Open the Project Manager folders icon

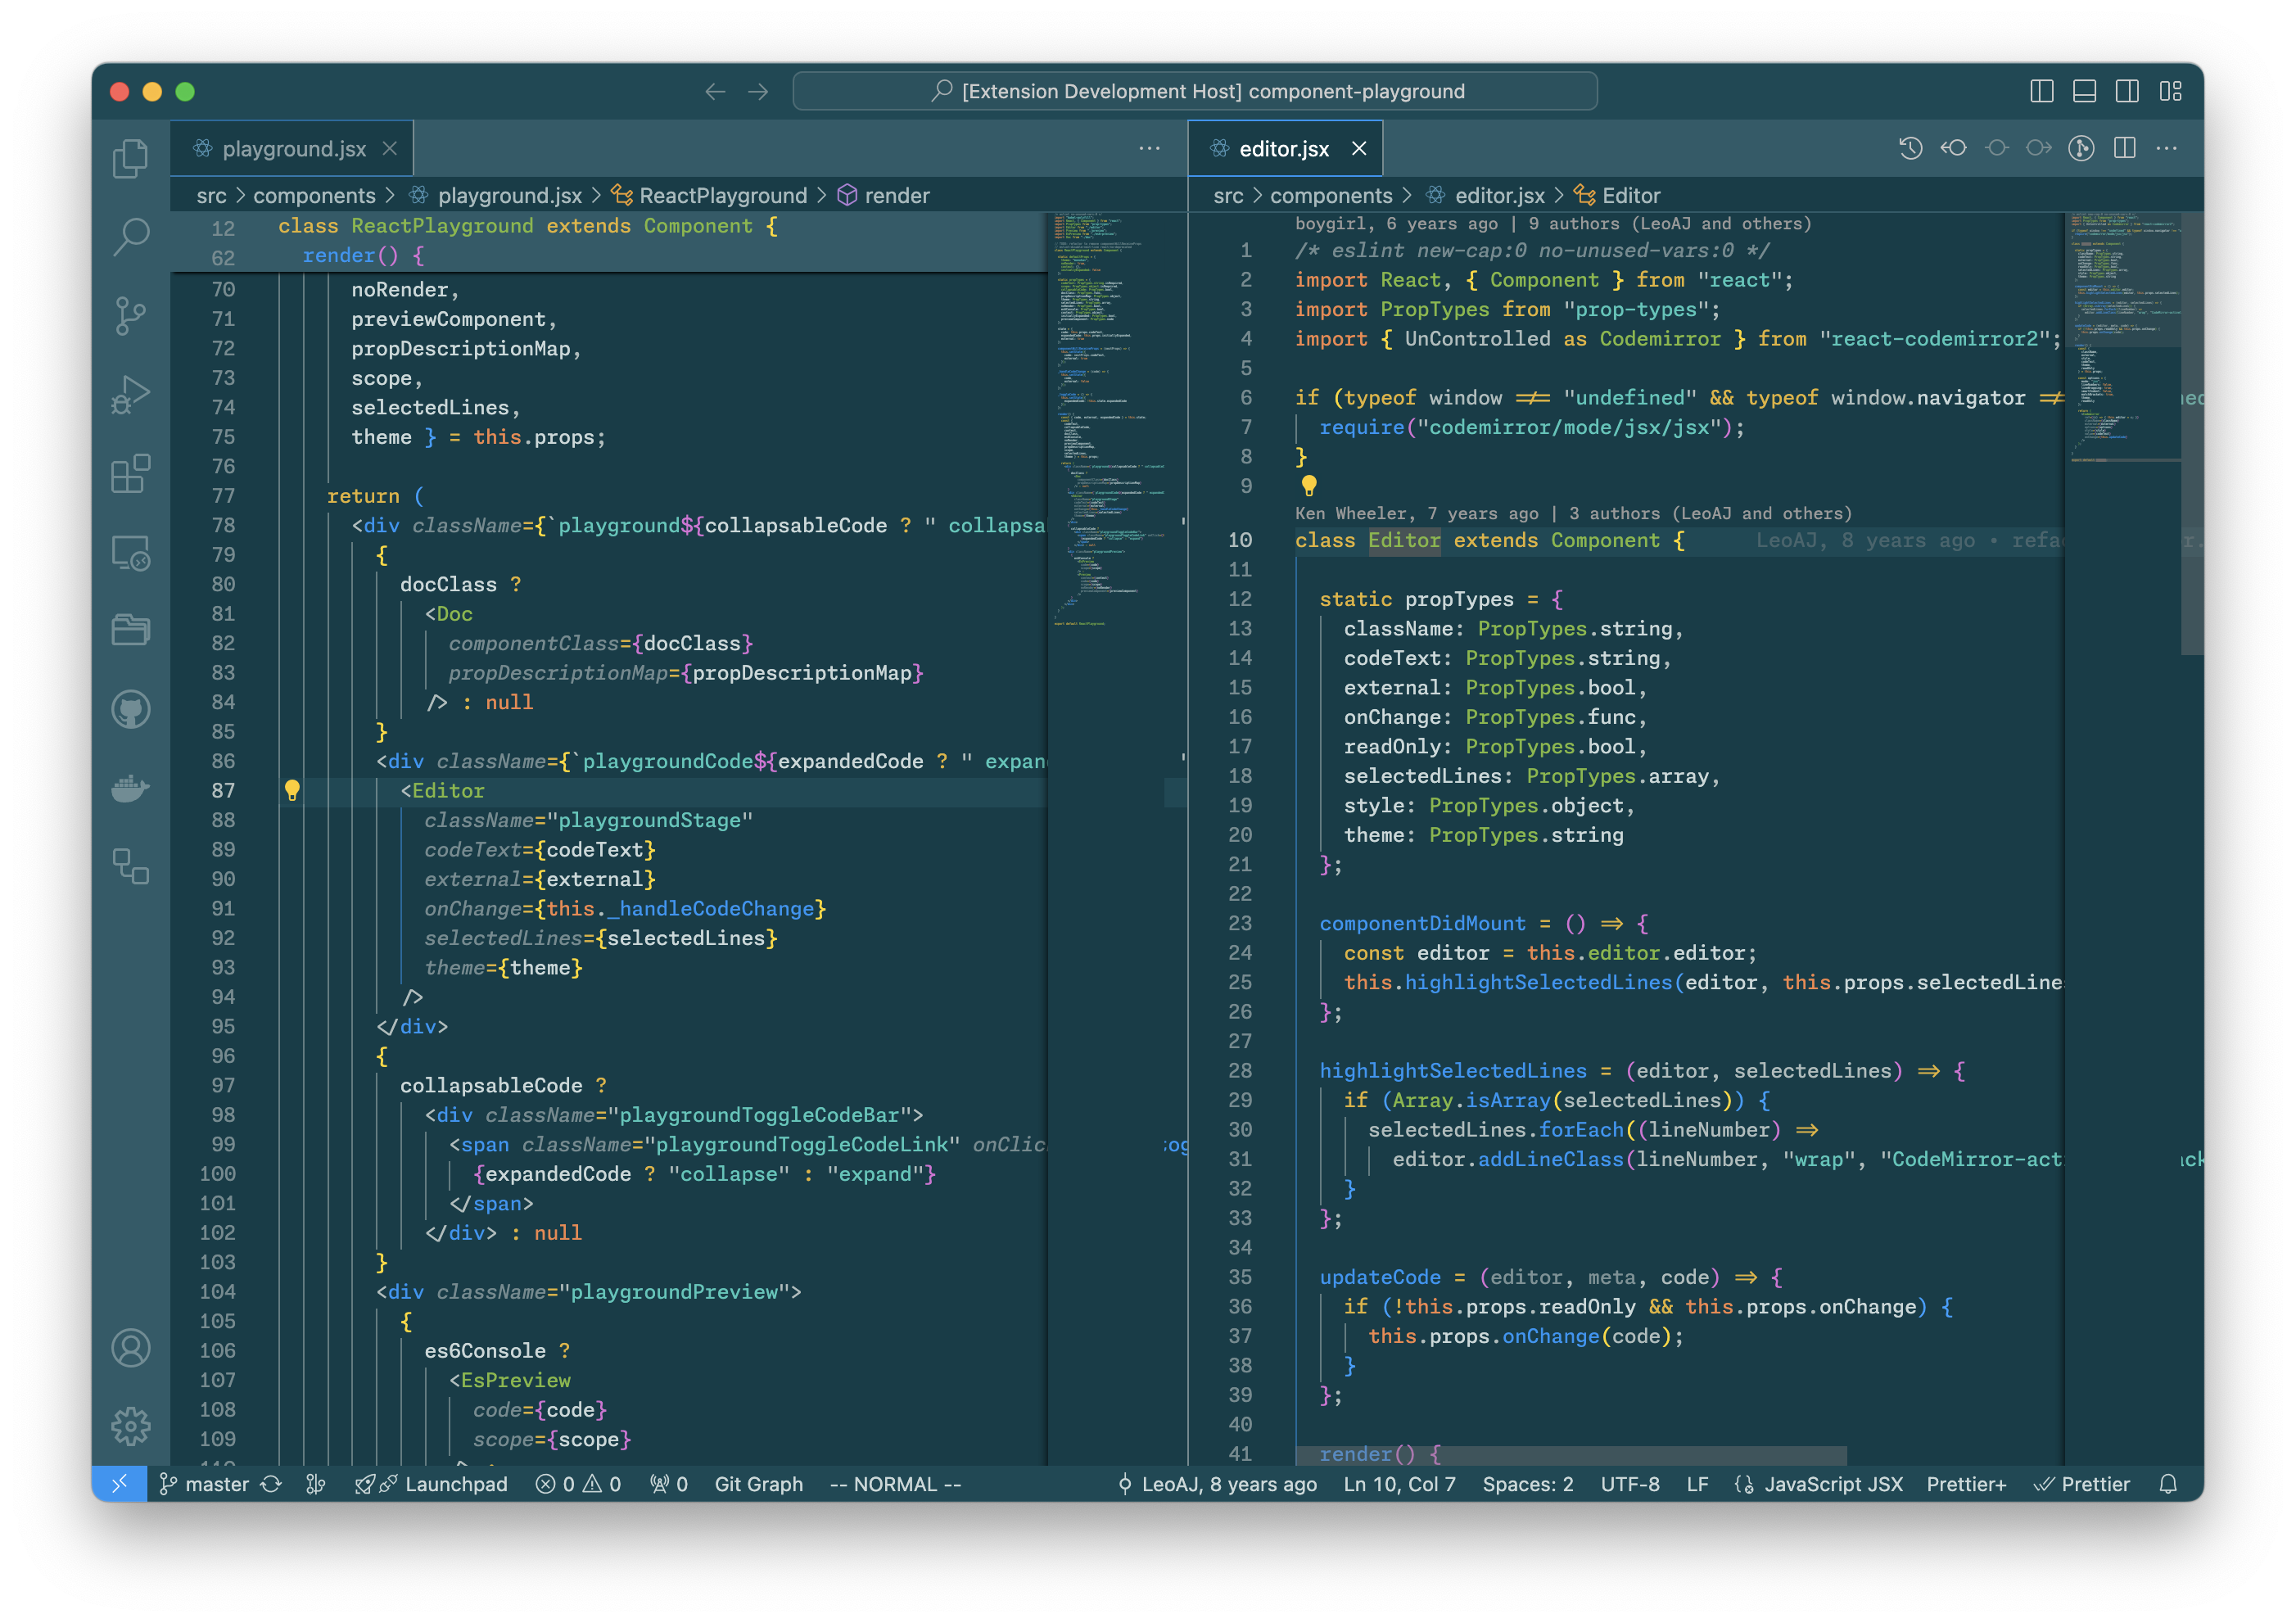pyautogui.click(x=130, y=630)
